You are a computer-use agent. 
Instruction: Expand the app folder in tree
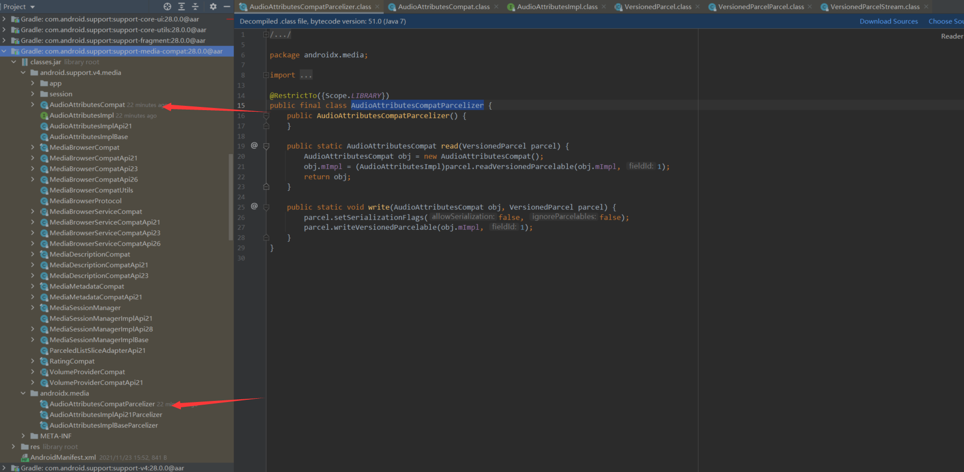point(33,83)
